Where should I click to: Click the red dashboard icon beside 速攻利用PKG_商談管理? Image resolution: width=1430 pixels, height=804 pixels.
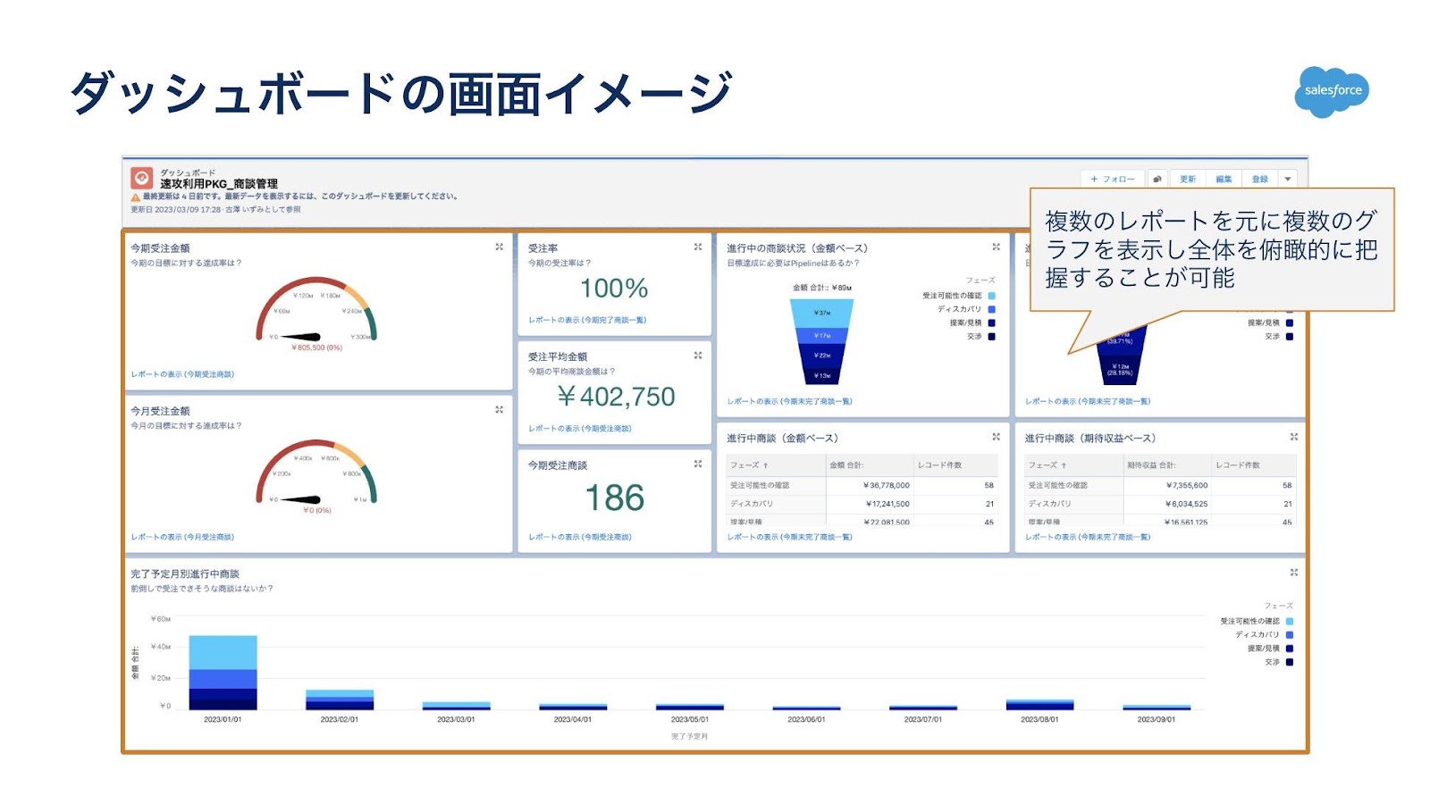point(141,178)
